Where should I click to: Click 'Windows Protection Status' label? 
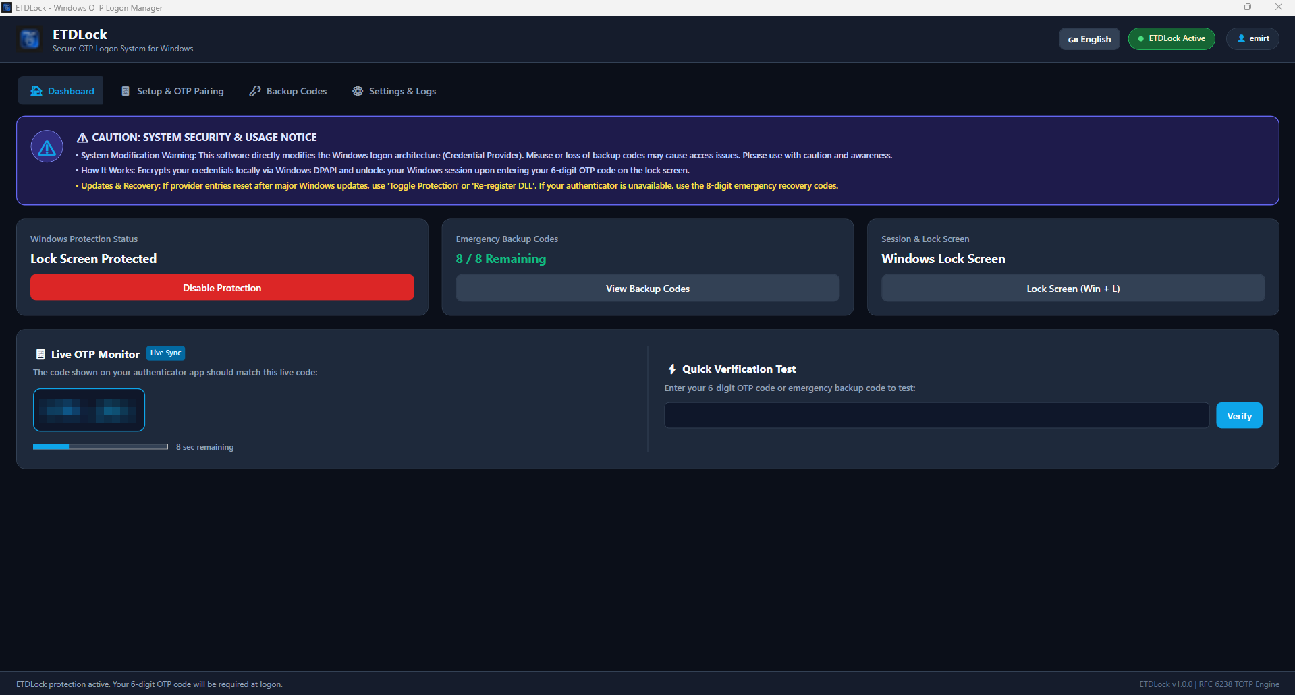coord(84,239)
